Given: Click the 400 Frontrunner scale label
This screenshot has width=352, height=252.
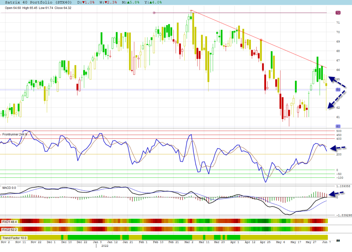Looking at the screenshot, I should (x=339, y=139).
